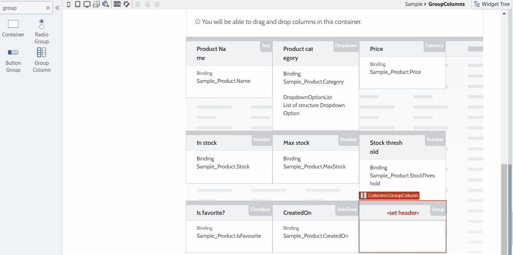Click the rotate orientation icon

pyautogui.click(x=96, y=4)
